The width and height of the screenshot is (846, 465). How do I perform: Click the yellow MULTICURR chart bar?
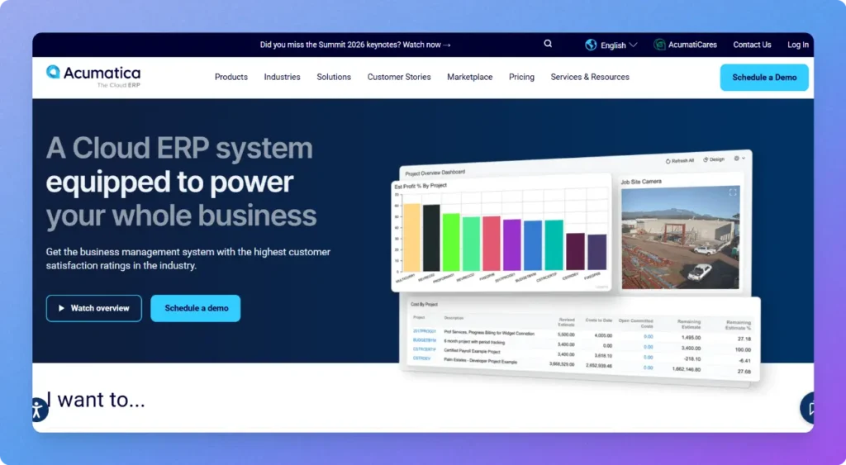point(411,237)
